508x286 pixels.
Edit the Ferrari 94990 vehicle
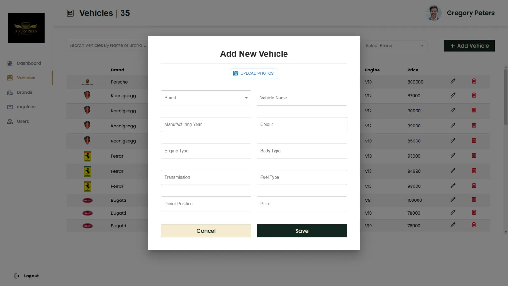click(x=453, y=171)
